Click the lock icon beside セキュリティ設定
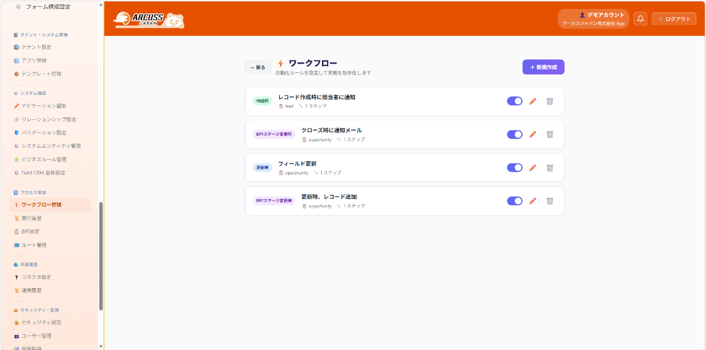 [17, 322]
